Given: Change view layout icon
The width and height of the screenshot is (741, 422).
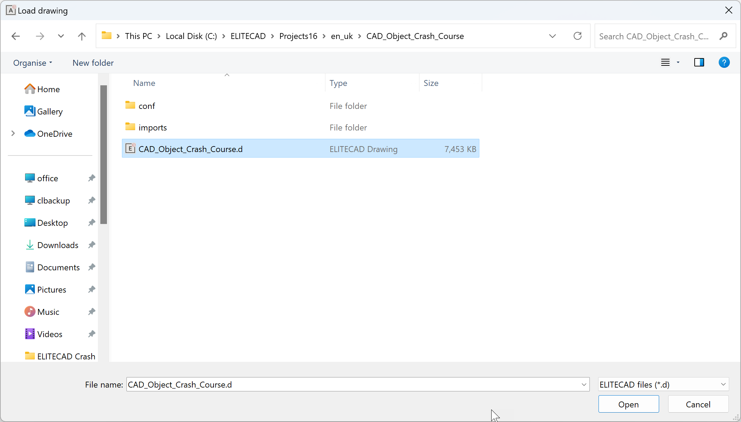Looking at the screenshot, I should [x=665, y=63].
